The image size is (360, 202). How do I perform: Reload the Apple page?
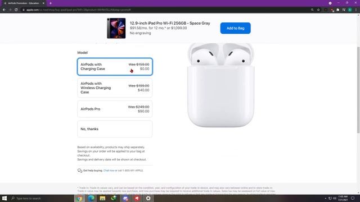16,10
